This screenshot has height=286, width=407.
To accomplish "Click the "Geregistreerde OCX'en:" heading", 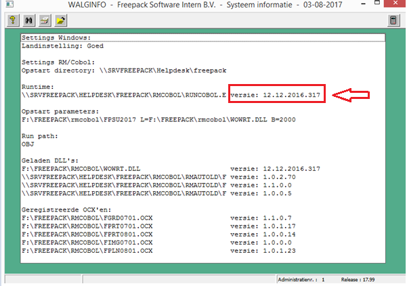I will [x=66, y=210].
